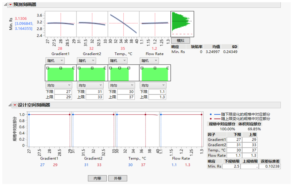Click the Gradient2 下限 field showing 31
The image size is (293, 186).
95,92
